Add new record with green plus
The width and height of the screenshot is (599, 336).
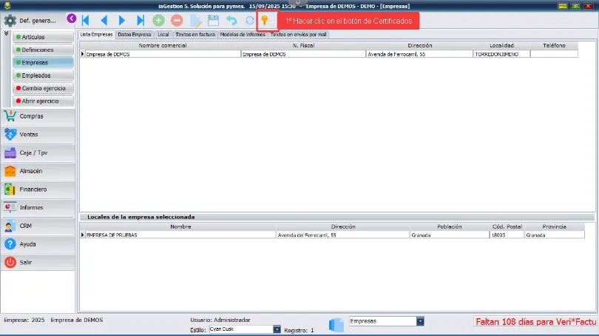(x=158, y=21)
